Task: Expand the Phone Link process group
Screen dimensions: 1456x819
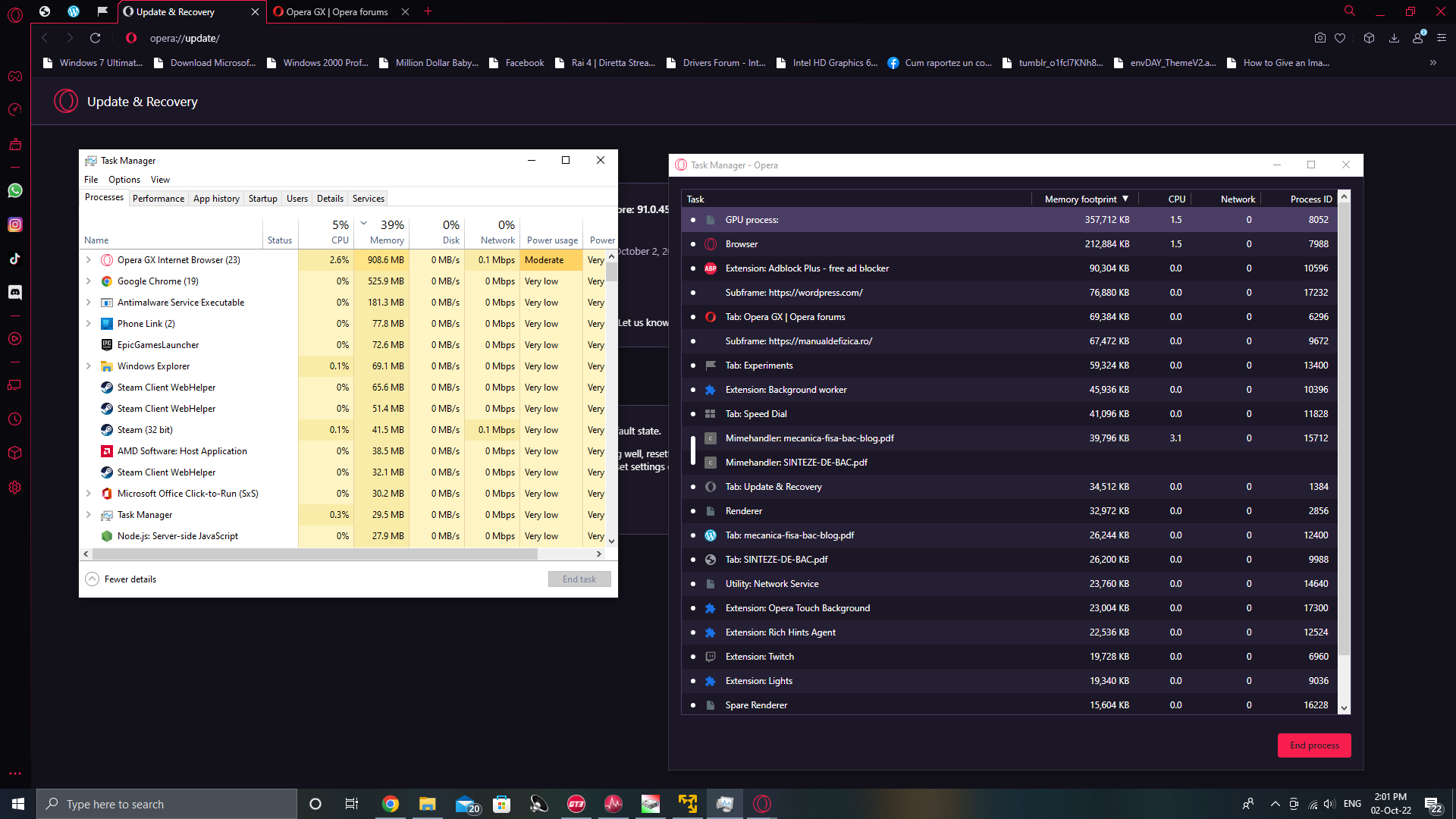Action: [x=89, y=324]
